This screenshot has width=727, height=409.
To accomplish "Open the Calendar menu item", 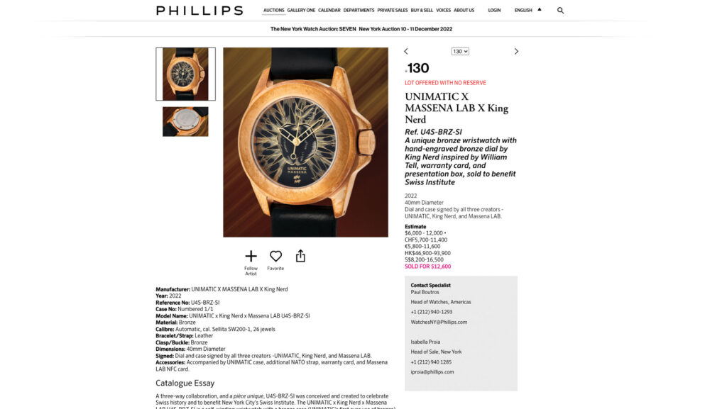I will coord(329,10).
